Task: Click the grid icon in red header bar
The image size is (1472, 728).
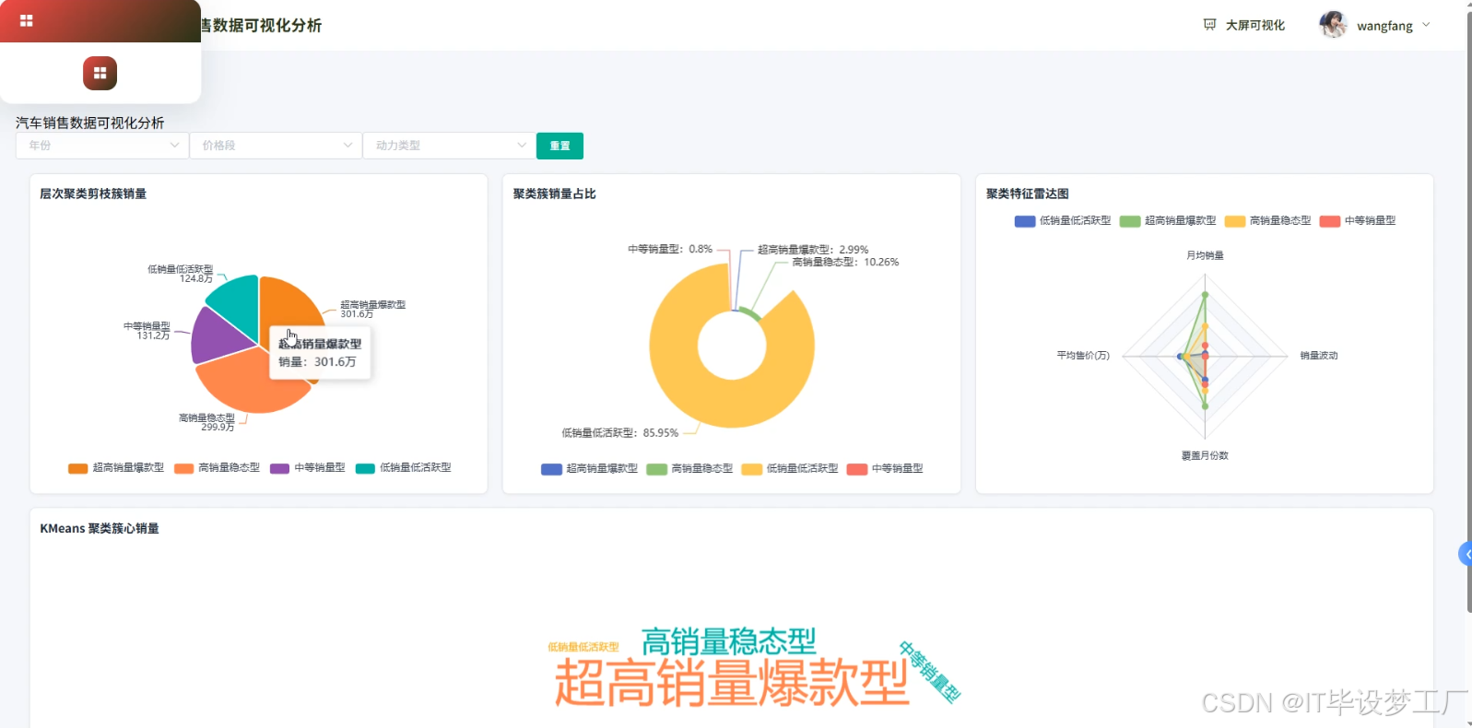Action: click(27, 20)
